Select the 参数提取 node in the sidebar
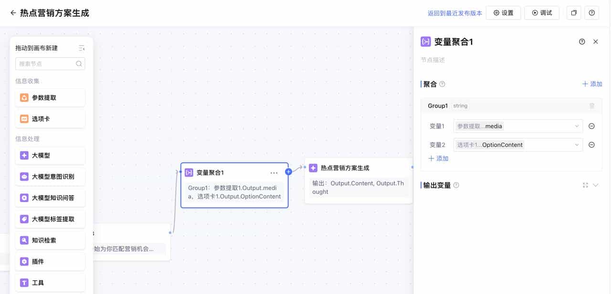611x294 pixels. (50, 97)
